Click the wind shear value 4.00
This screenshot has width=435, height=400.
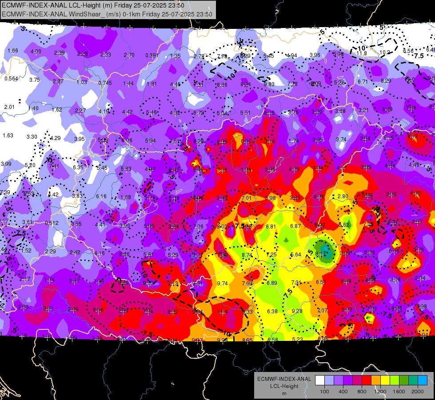click(x=36, y=52)
